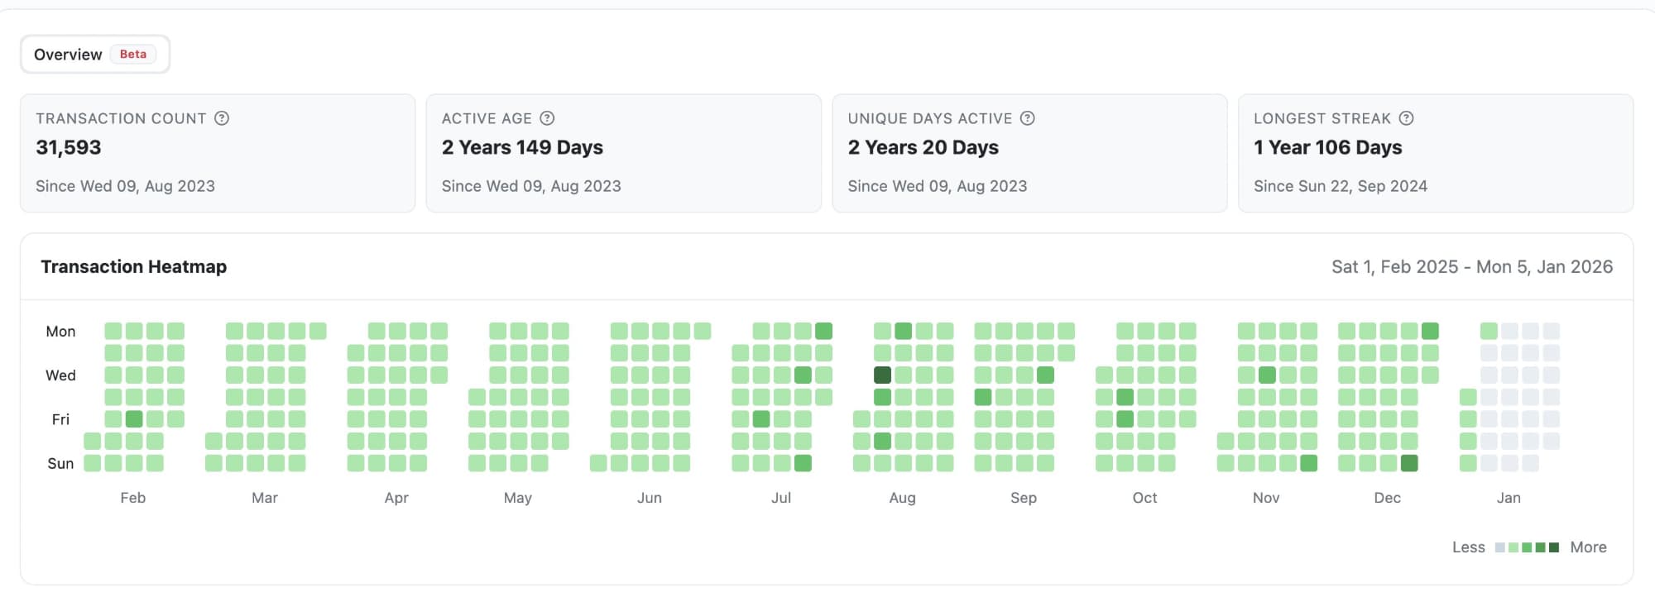
Task: Click the darker Friday cell in February
Action: coord(134,419)
